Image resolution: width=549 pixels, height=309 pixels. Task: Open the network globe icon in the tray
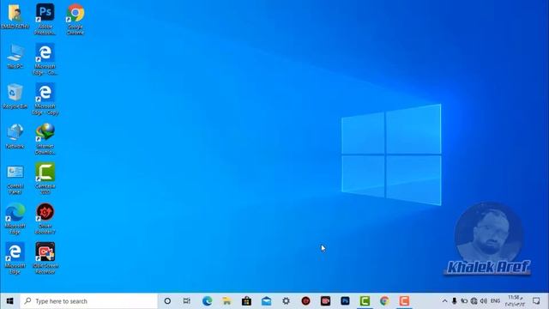click(474, 301)
